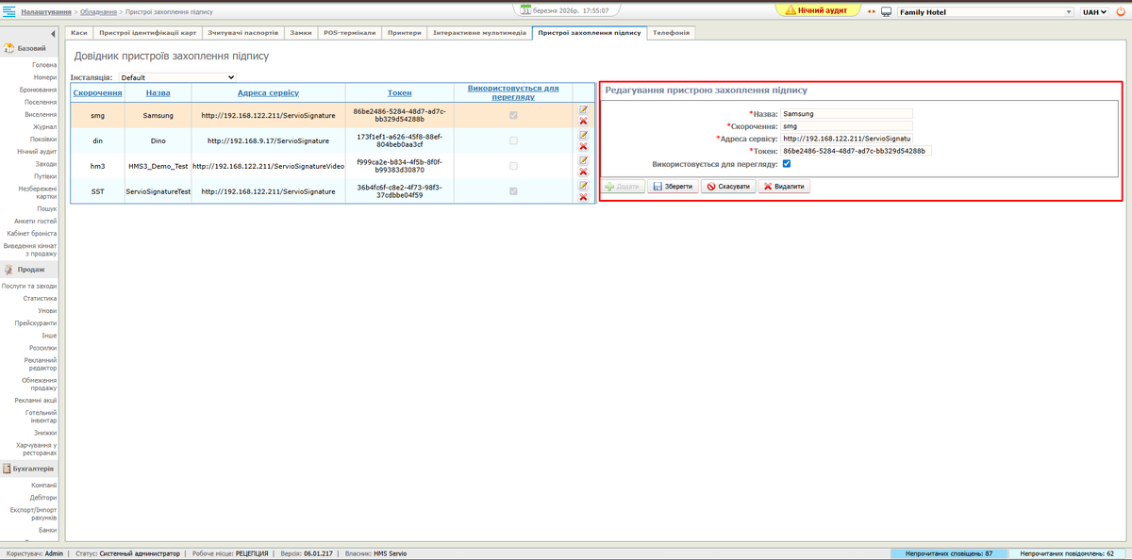Click the hamburger menu icon at top left
This screenshot has width=1132, height=560.
click(x=10, y=11)
